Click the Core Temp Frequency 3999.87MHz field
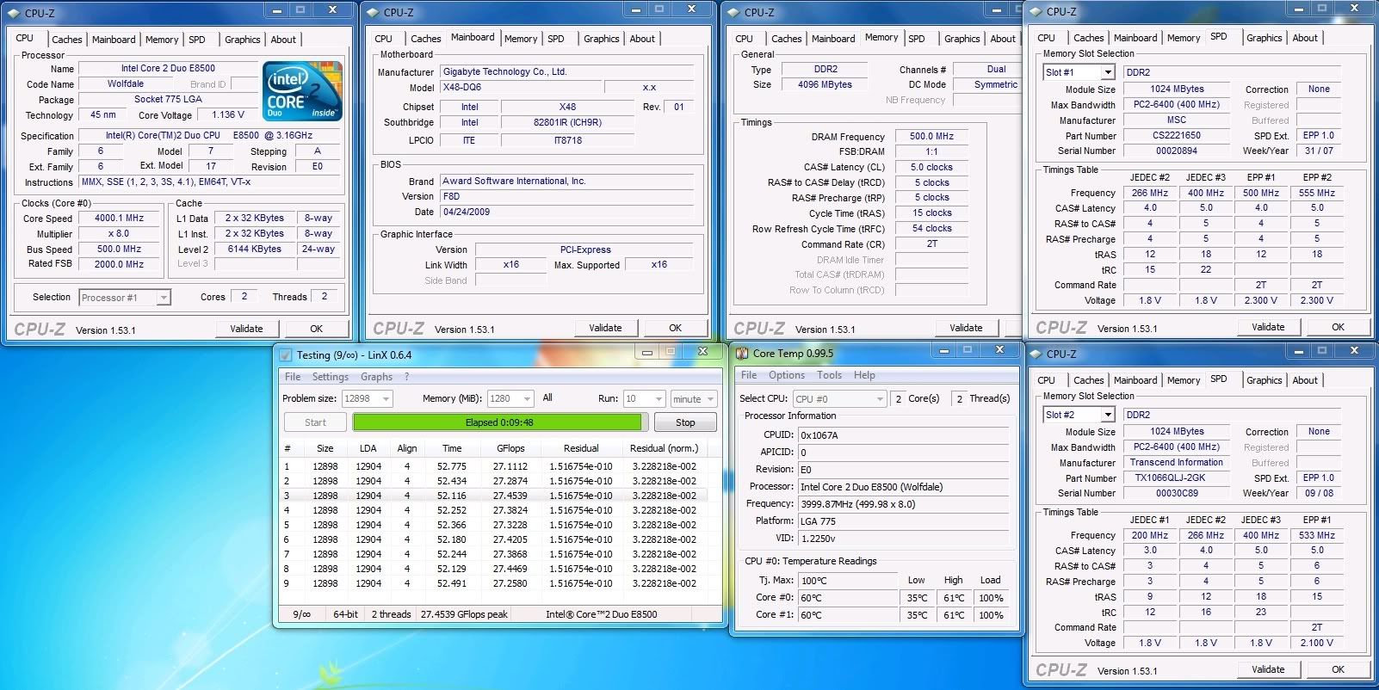Screen dimensions: 1379x690 point(903,504)
